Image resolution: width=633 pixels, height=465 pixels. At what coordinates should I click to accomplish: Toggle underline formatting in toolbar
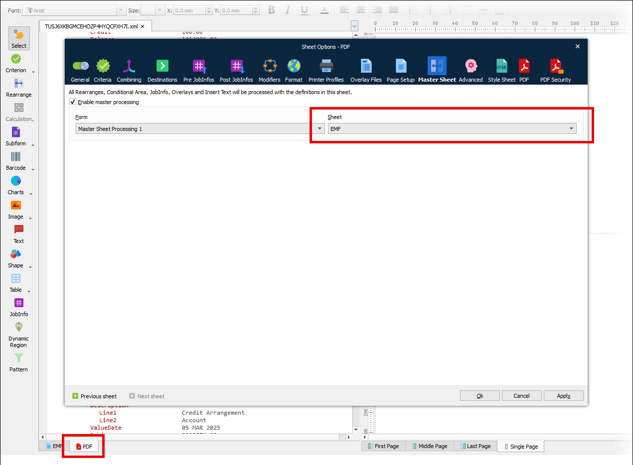[304, 10]
